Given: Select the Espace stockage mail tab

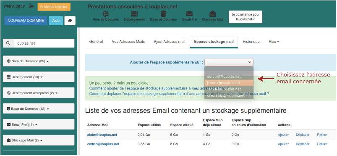Looking at the screenshot, I should click(214, 42).
